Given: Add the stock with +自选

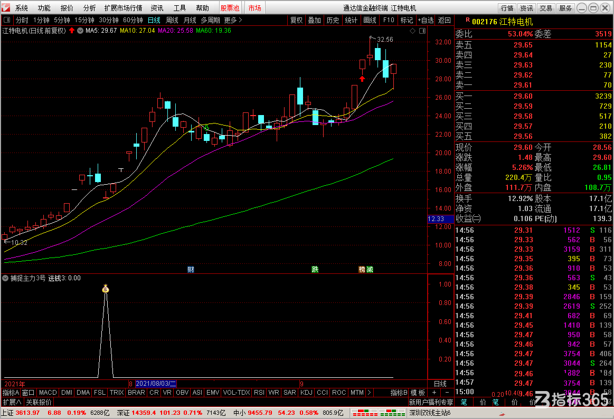Looking at the screenshot, I should pyautogui.click(x=426, y=20).
